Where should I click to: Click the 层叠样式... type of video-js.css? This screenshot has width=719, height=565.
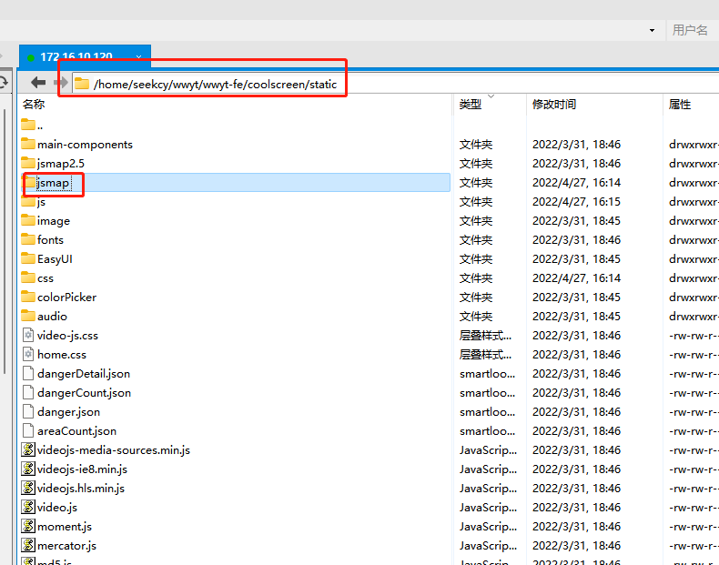[485, 336]
